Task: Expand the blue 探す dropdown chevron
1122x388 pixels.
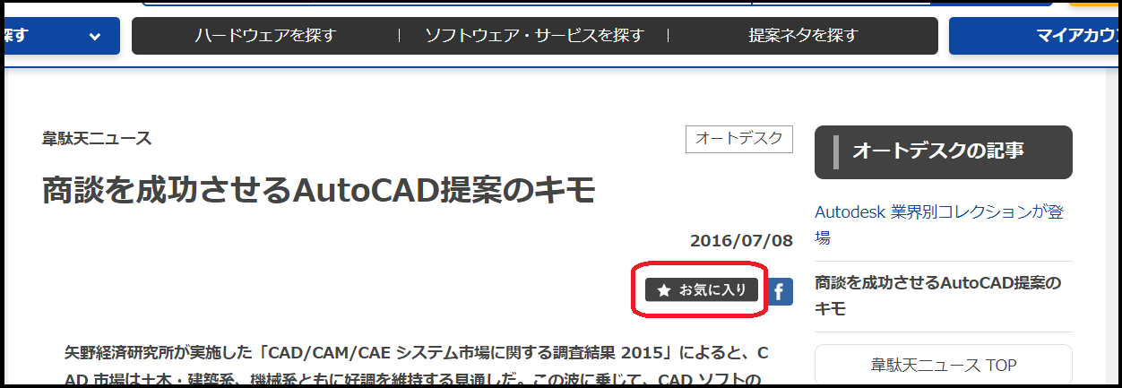Action: (x=95, y=36)
